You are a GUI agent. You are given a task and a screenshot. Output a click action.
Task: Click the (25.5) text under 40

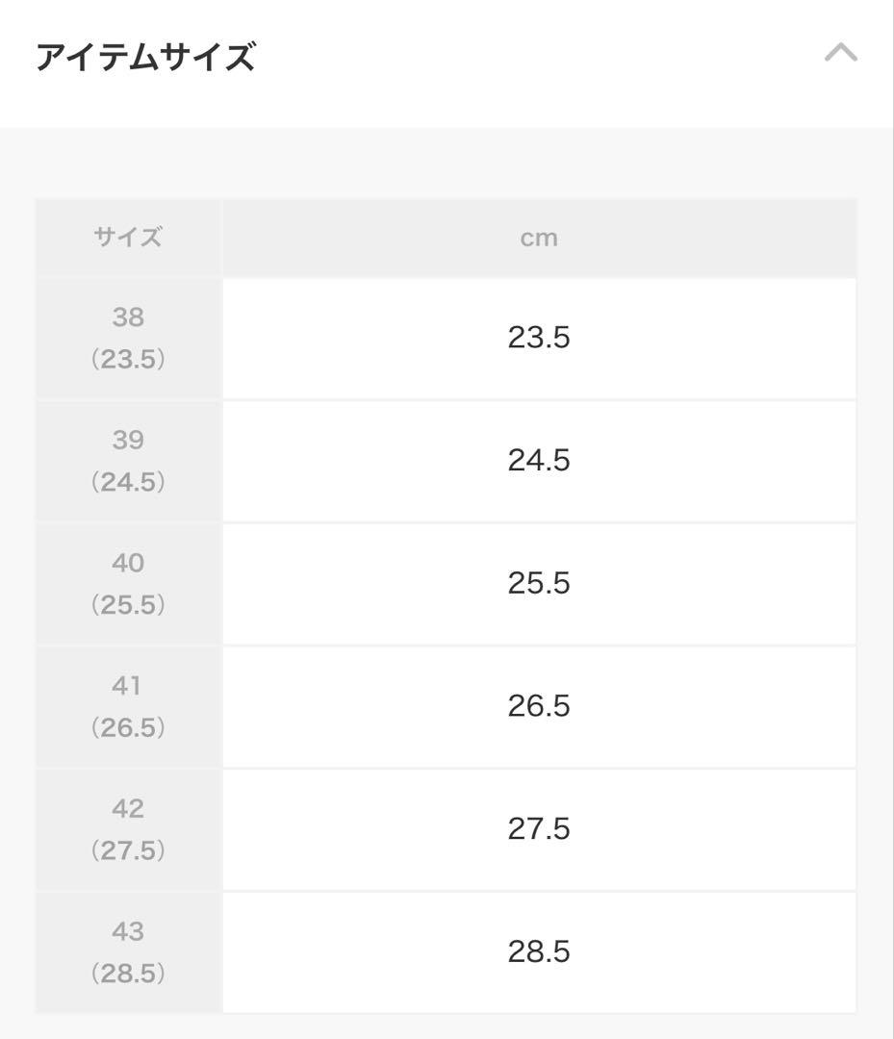128,604
